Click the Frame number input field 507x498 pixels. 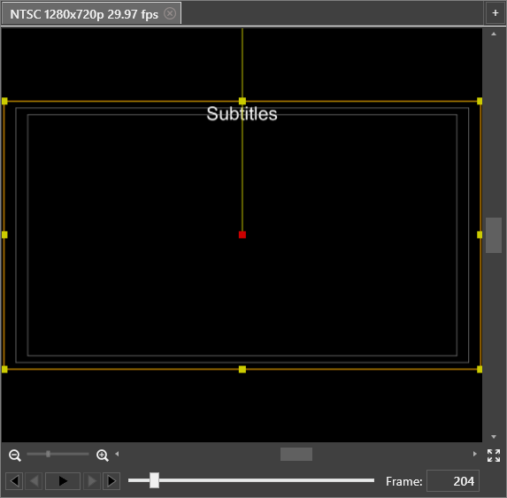(453, 481)
